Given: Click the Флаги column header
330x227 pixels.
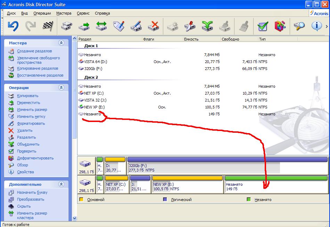Looking at the screenshot, I should pyautogui.click(x=163, y=39).
